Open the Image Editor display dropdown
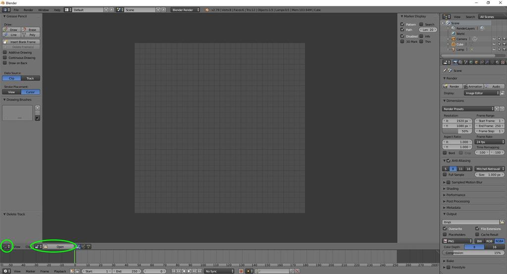Image resolution: width=507 pixels, height=274 pixels. click(482, 93)
